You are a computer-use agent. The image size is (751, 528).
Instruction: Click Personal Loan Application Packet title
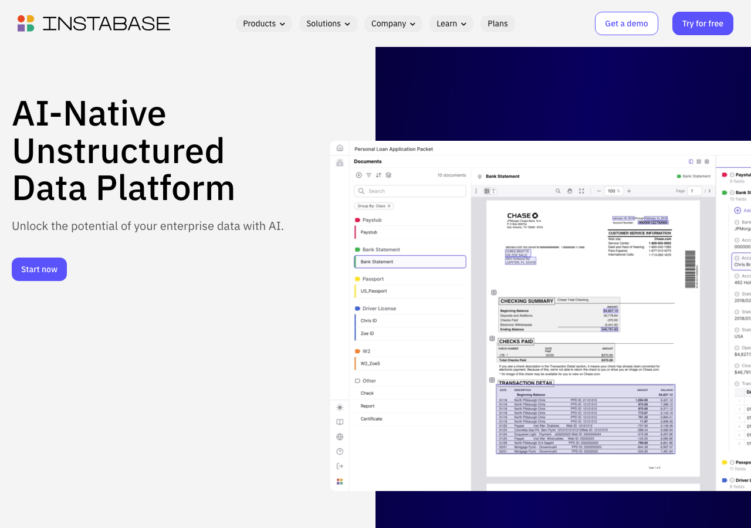[394, 149]
